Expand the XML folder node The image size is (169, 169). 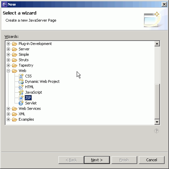point(8,114)
